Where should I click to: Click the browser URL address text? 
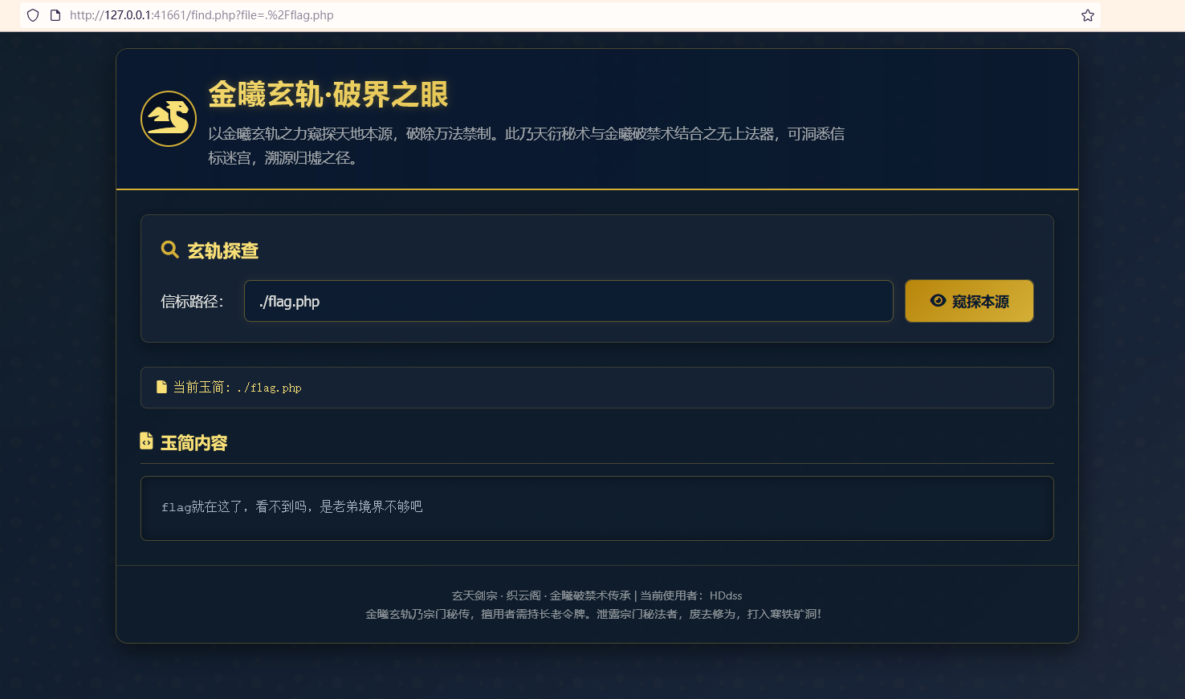coord(202,15)
